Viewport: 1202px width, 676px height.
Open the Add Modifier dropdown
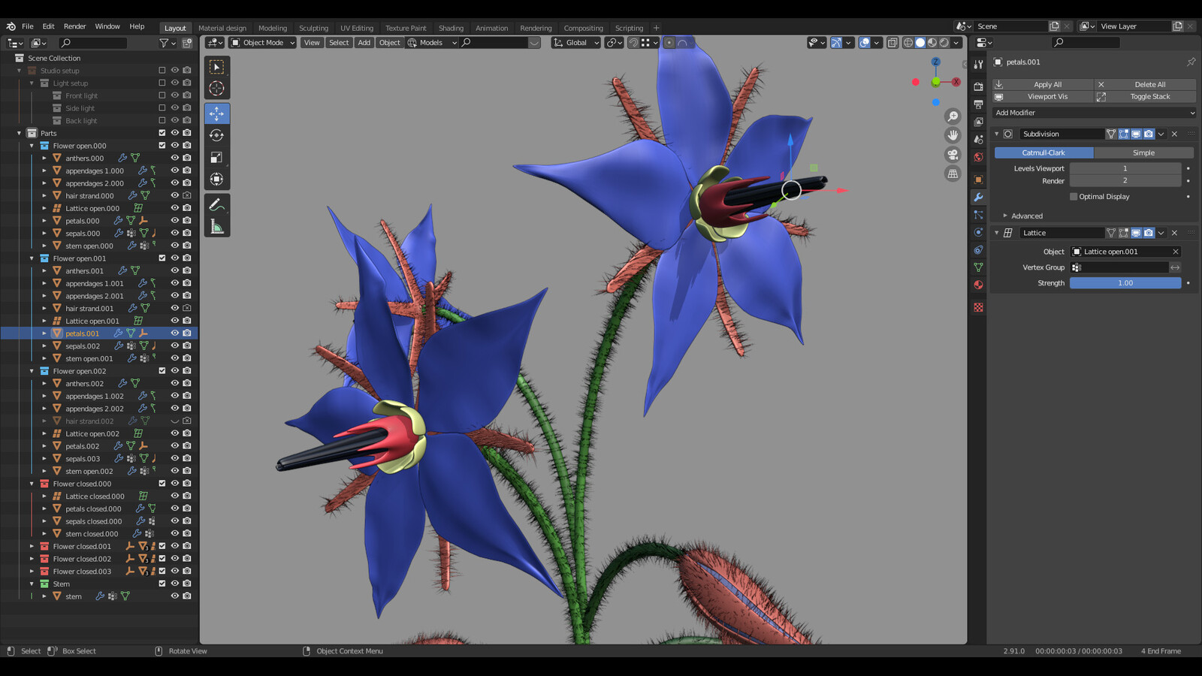(1094, 113)
